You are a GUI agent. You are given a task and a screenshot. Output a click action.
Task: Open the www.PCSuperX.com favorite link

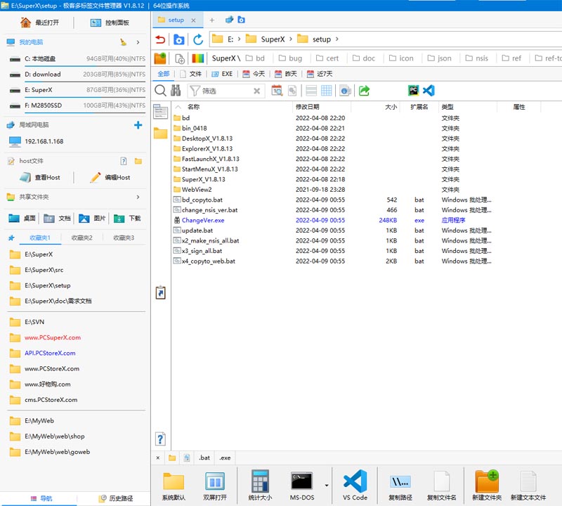coord(53,337)
